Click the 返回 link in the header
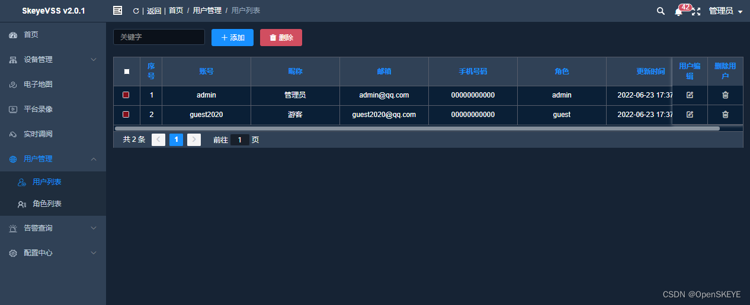 tap(154, 11)
